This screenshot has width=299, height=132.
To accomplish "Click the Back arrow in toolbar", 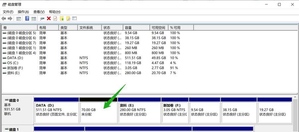I will tap(4, 18).
